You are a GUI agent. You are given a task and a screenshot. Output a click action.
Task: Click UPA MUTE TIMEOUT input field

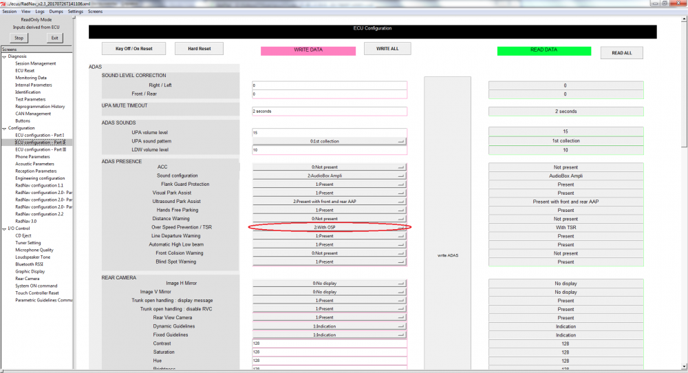(330, 111)
